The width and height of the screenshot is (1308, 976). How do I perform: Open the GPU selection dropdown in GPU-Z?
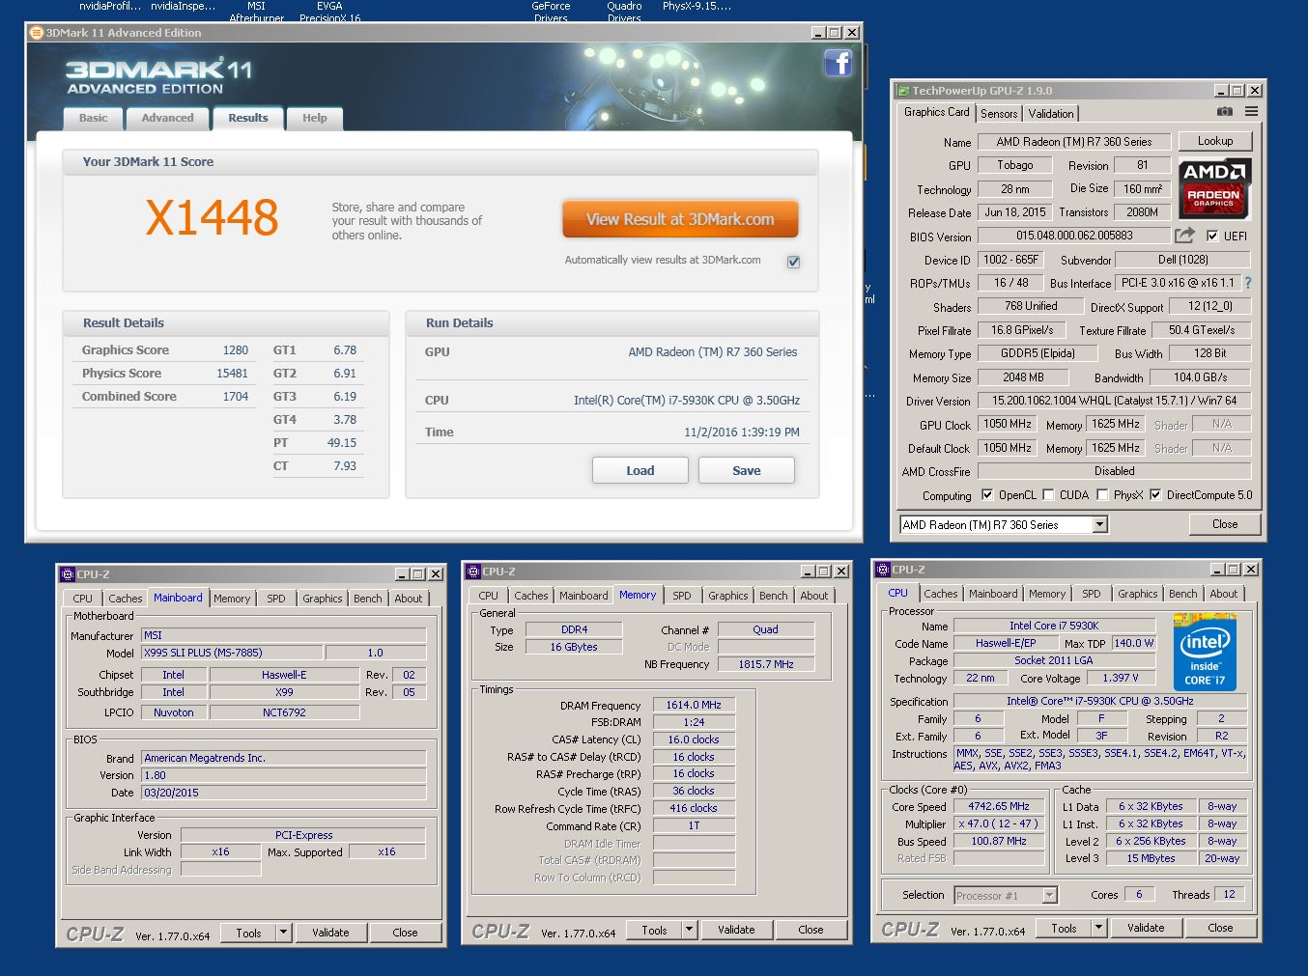coord(1099,524)
